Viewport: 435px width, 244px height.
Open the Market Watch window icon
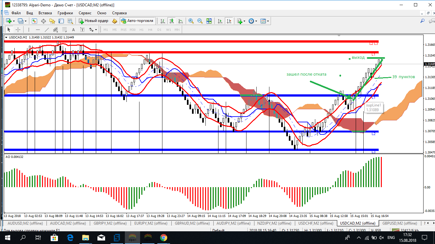(x=34, y=21)
